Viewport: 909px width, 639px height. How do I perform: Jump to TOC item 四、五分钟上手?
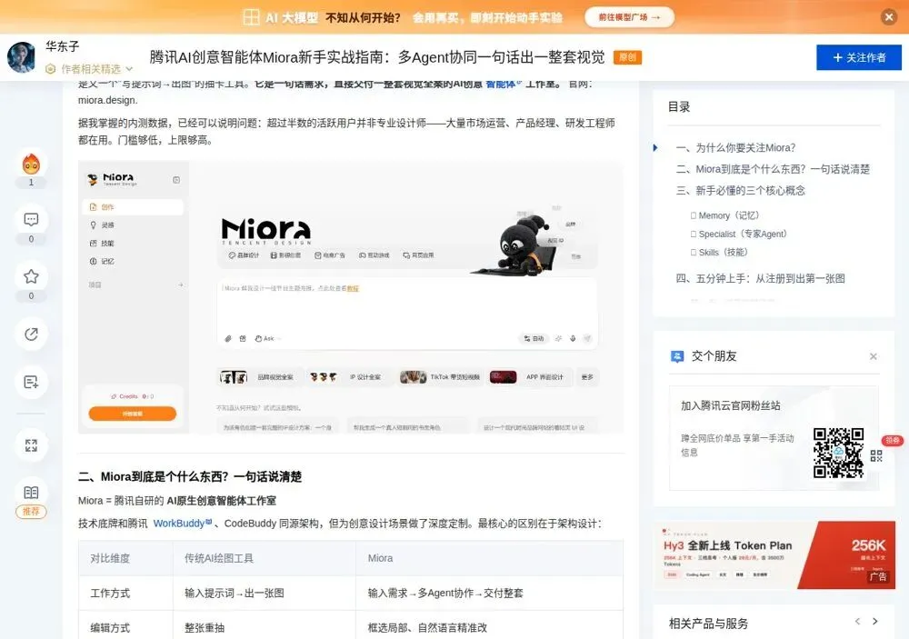[760, 278]
